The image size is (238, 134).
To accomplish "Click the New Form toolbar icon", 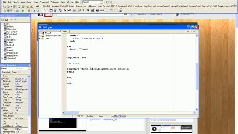I will [17, 11].
